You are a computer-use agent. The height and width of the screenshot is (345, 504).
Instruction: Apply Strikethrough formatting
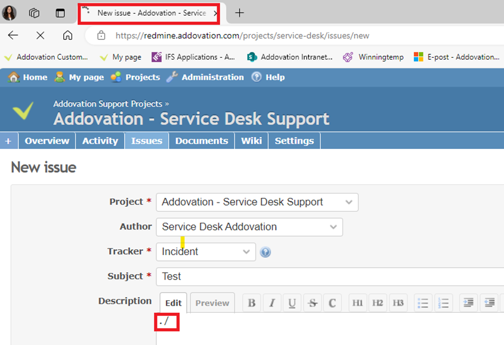click(312, 303)
